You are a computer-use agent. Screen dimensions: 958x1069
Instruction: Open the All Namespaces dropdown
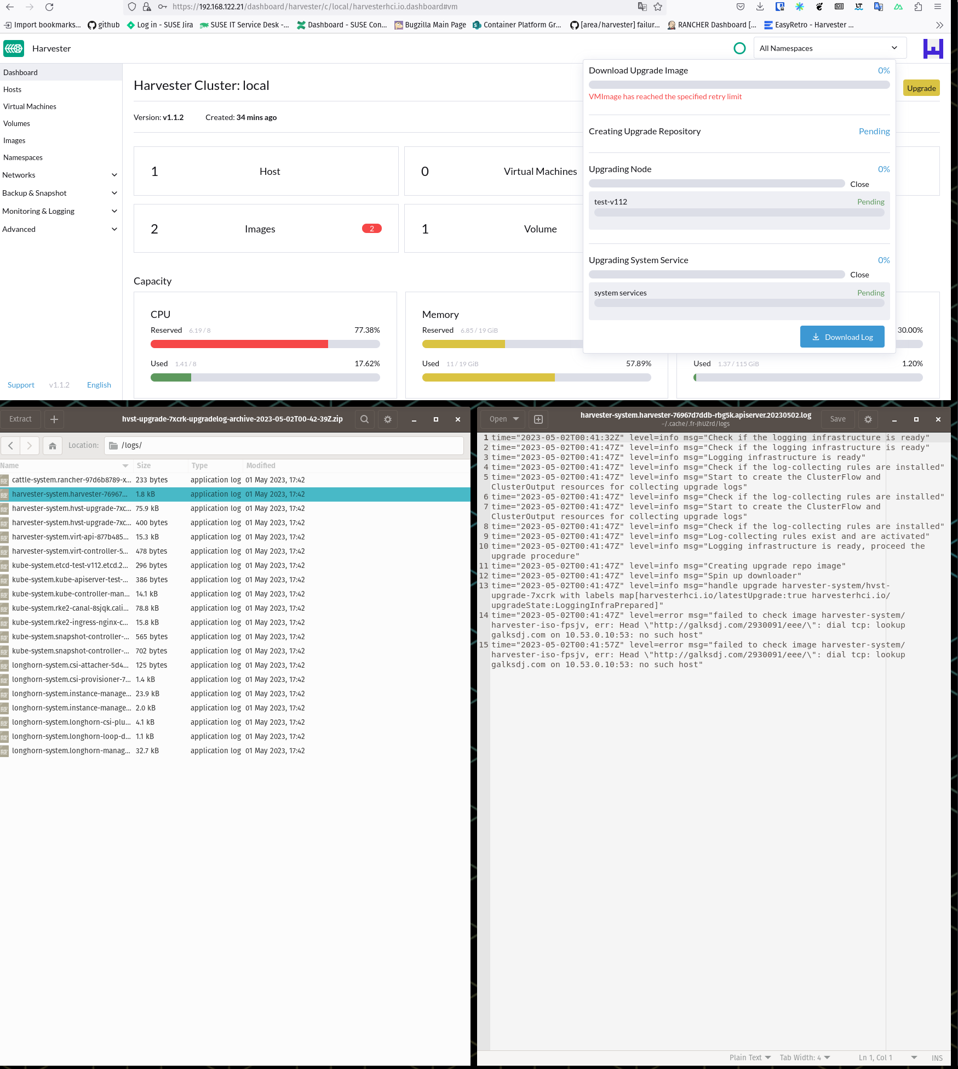[830, 48]
